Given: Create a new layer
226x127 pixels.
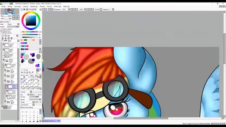Looking at the screenshot, I should [2, 36].
